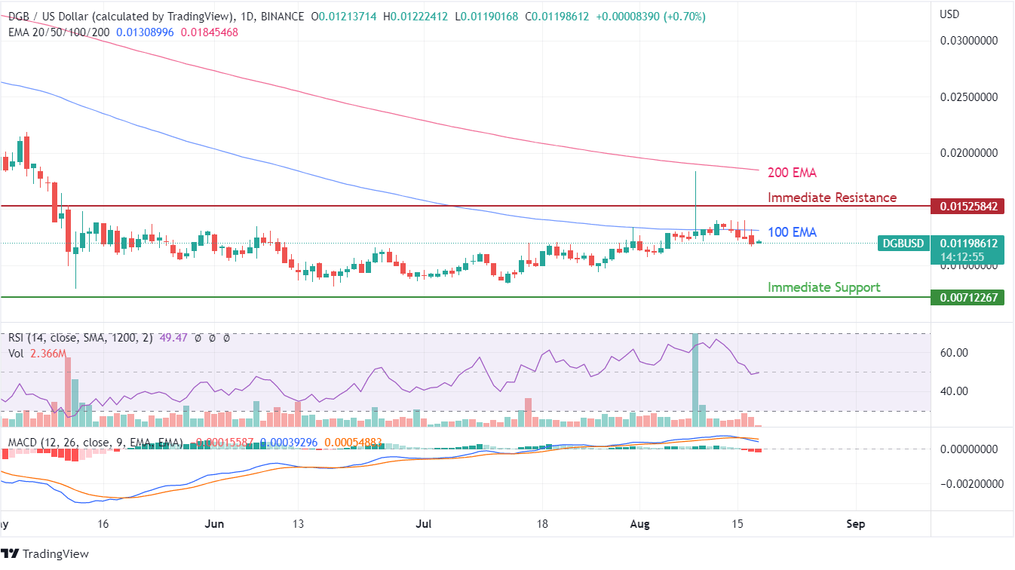Click the USD currency label above the price axis
Screen dimensions: 1015x570
tap(950, 14)
